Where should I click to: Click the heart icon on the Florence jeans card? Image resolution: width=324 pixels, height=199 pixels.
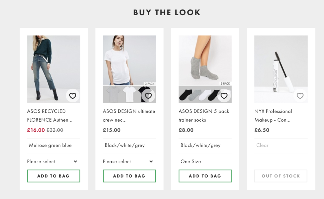[73, 95]
